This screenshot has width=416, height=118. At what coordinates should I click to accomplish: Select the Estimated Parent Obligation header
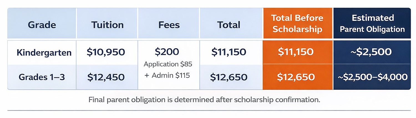372,24
